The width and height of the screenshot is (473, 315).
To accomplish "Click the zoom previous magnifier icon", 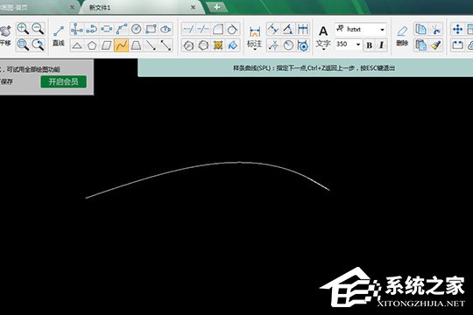I will tap(38, 45).
